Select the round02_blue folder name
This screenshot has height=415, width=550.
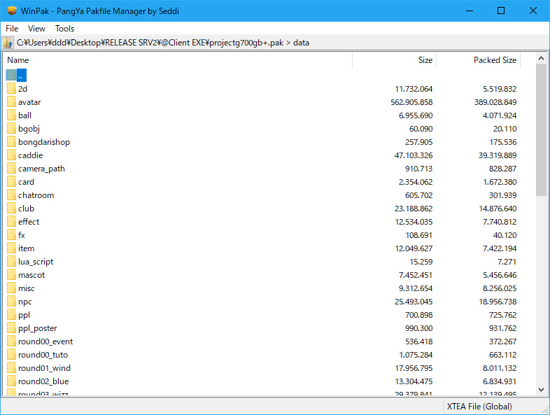(43, 381)
